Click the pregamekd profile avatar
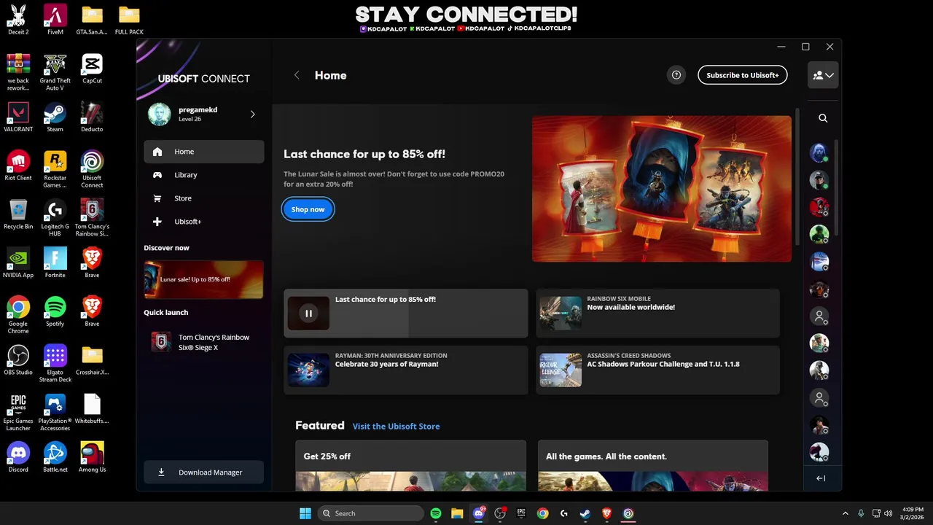This screenshot has height=525, width=933. point(160,114)
